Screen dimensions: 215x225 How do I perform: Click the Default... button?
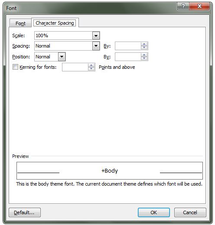25,212
